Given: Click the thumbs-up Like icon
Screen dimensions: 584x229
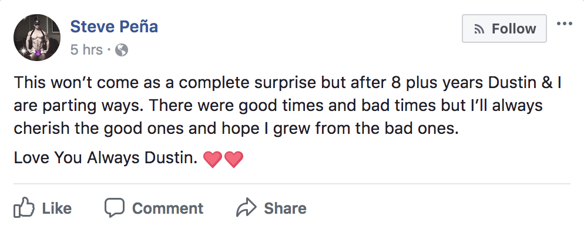Looking at the screenshot, I should tap(24, 208).
